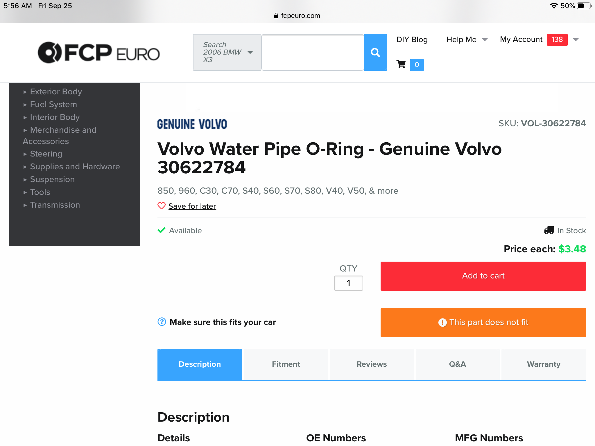Click the blue cart count badge

click(417, 65)
